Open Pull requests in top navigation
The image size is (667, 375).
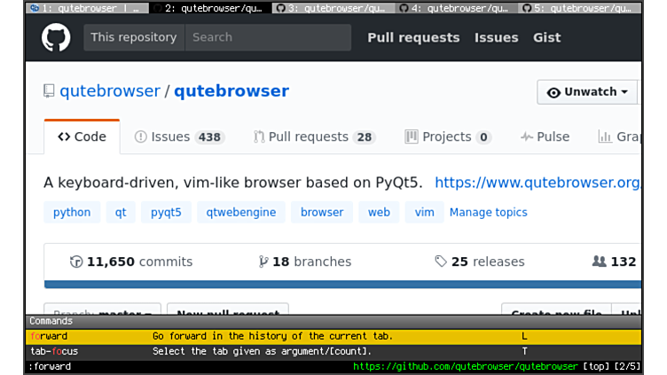(413, 37)
